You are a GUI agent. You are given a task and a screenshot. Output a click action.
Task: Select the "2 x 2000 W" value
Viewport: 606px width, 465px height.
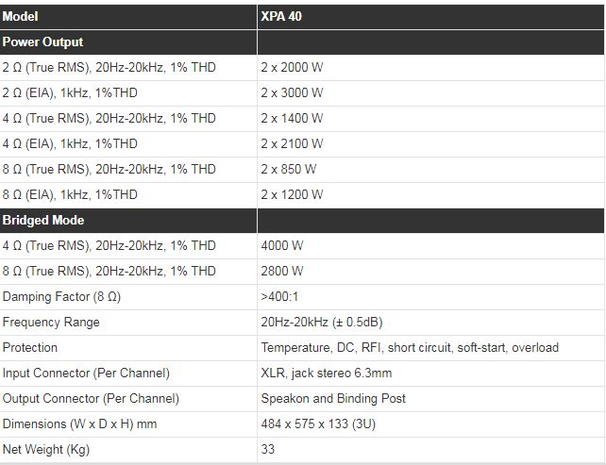click(292, 68)
